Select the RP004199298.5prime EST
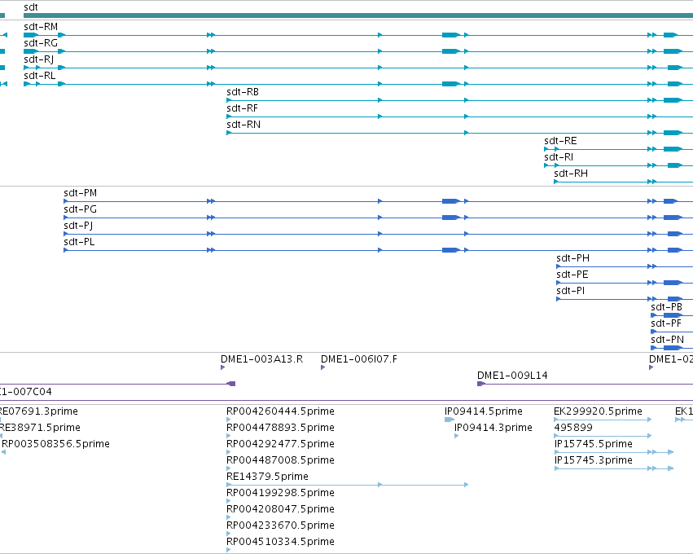Screen dimensions: 693x554 point(280,494)
